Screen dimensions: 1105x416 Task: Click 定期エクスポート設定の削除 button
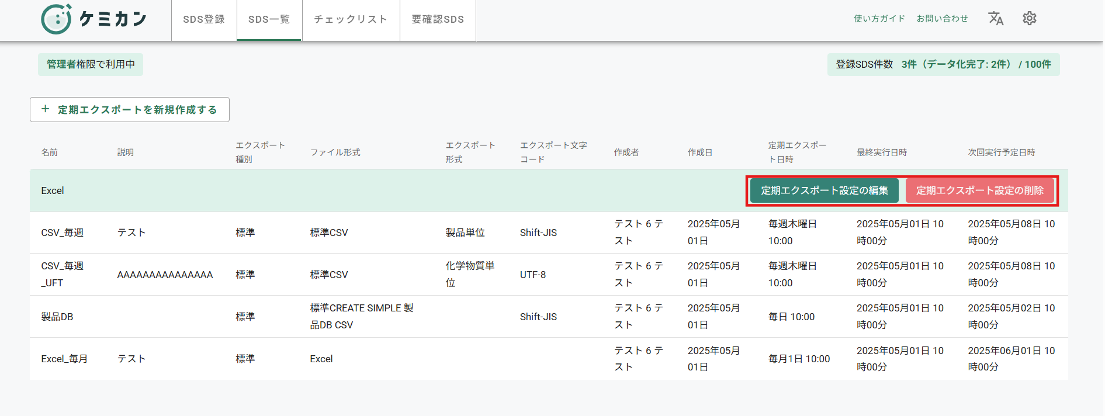click(980, 190)
